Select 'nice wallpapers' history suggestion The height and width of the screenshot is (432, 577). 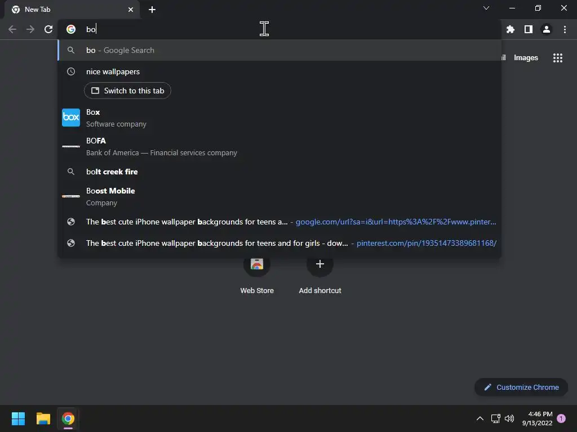(x=279, y=71)
